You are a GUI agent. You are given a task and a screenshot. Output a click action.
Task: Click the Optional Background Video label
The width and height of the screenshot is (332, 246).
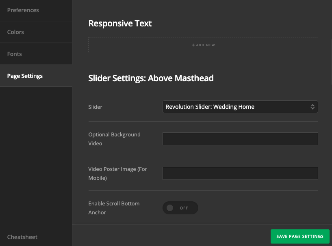click(114, 139)
